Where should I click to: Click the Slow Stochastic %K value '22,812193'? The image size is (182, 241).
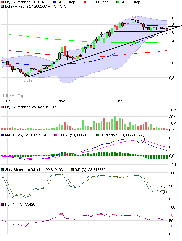pyautogui.click(x=54, y=170)
